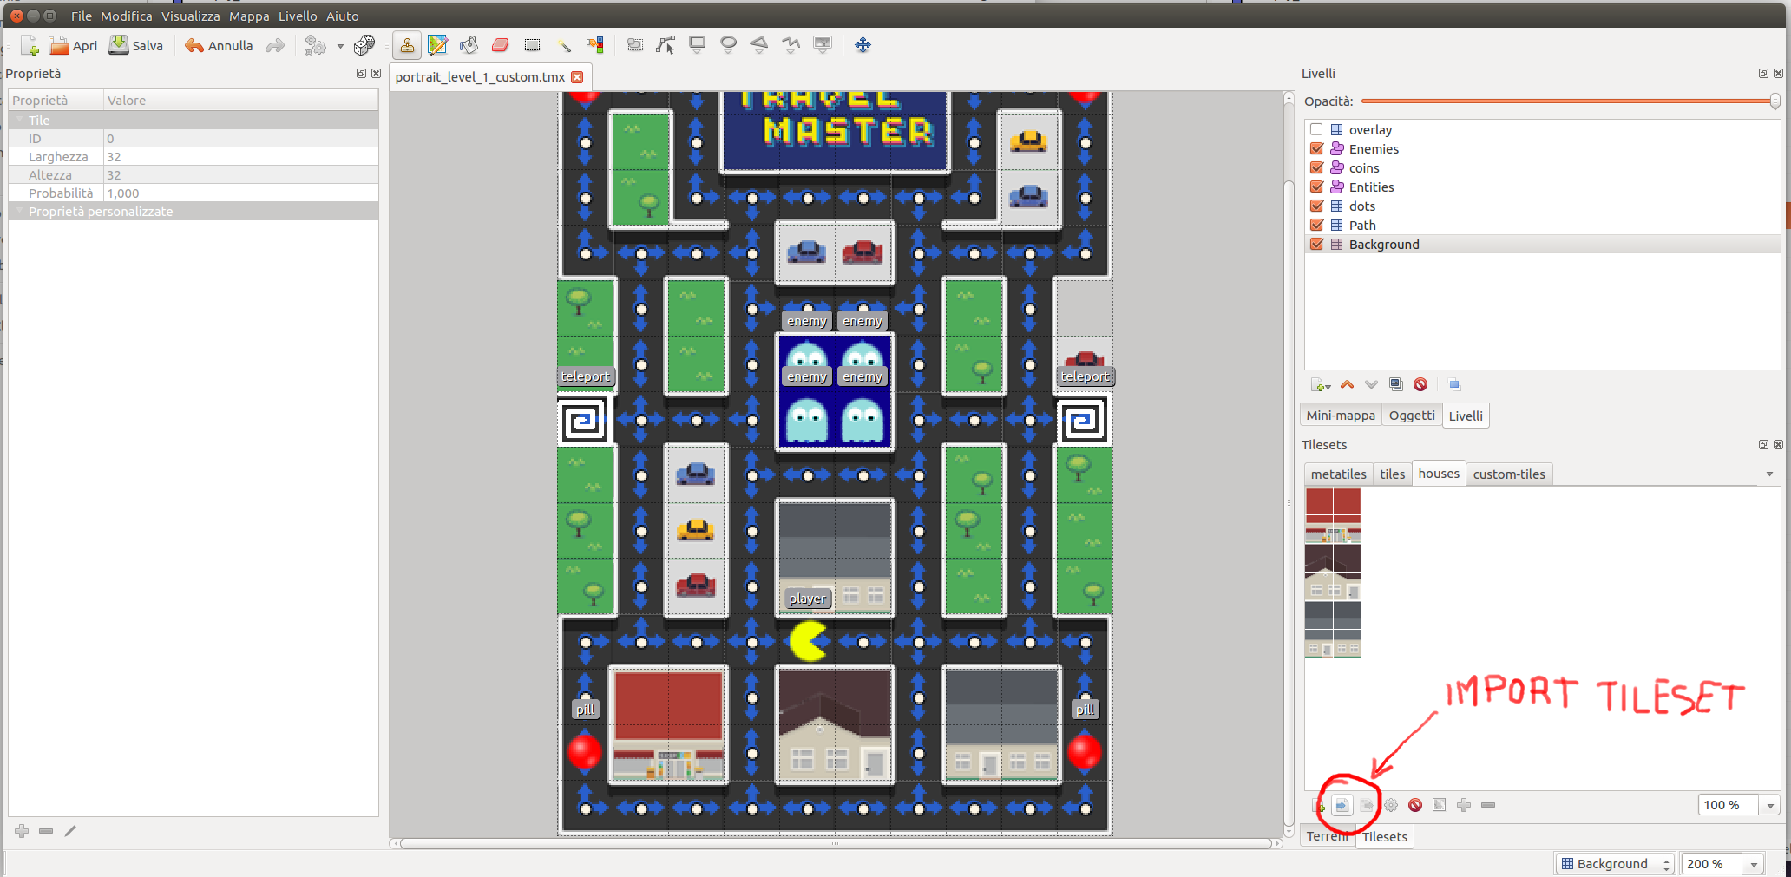Hide the Enemies layer
The image size is (1791, 877).
(x=1316, y=148)
